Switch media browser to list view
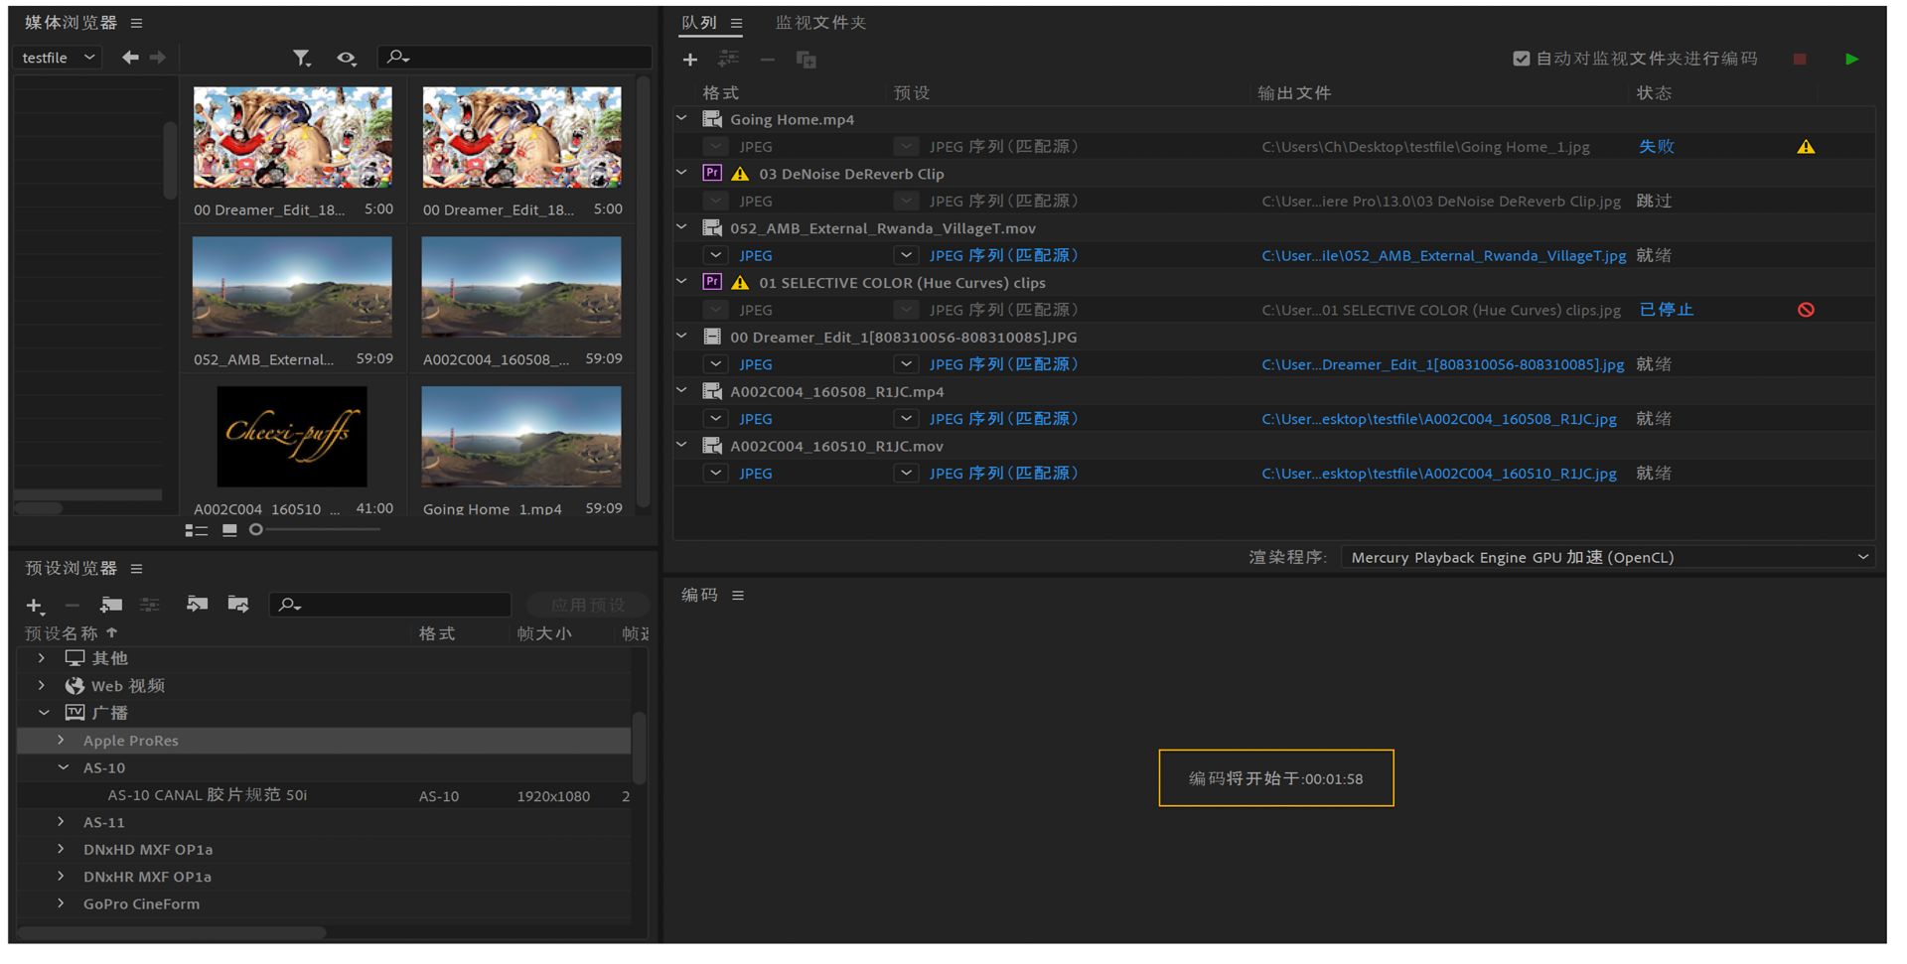 pos(196,530)
